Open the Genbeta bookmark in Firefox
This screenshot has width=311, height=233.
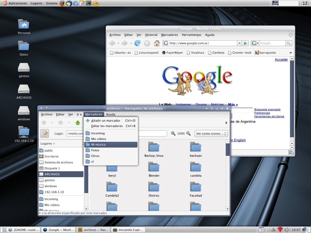coord(216,53)
